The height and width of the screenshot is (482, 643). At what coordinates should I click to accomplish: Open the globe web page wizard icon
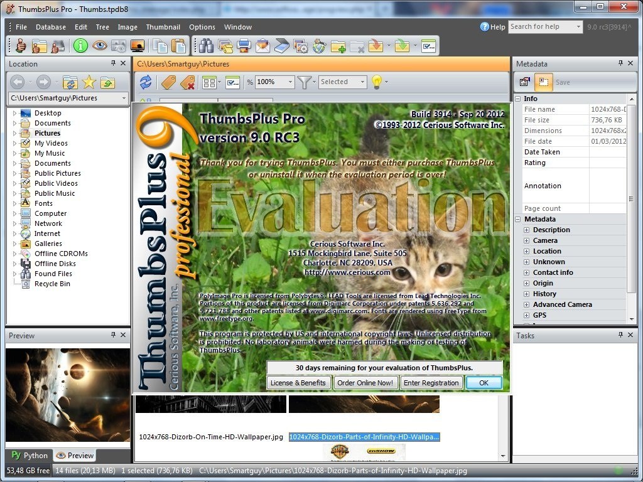(x=319, y=45)
